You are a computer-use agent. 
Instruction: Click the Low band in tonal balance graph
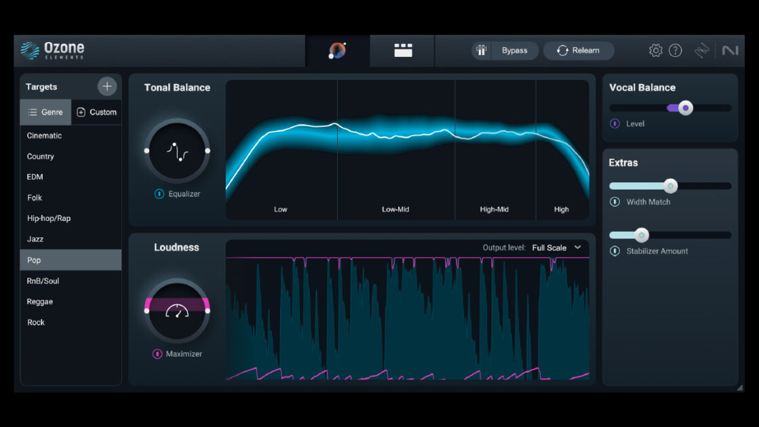pyautogui.click(x=281, y=150)
